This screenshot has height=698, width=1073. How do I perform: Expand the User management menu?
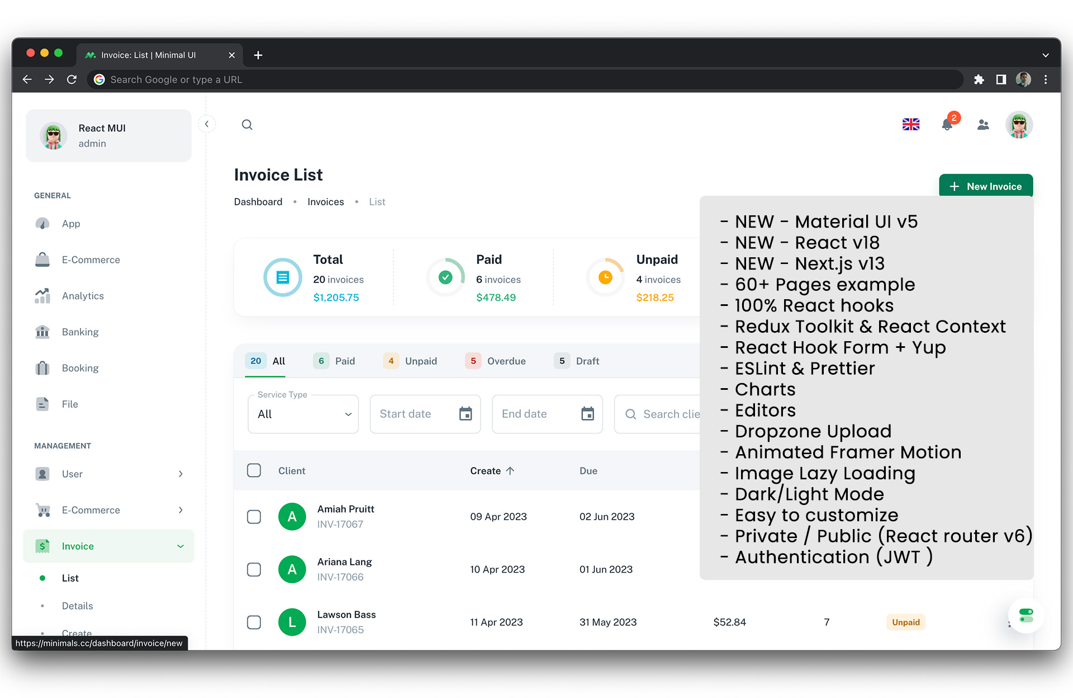(x=108, y=474)
